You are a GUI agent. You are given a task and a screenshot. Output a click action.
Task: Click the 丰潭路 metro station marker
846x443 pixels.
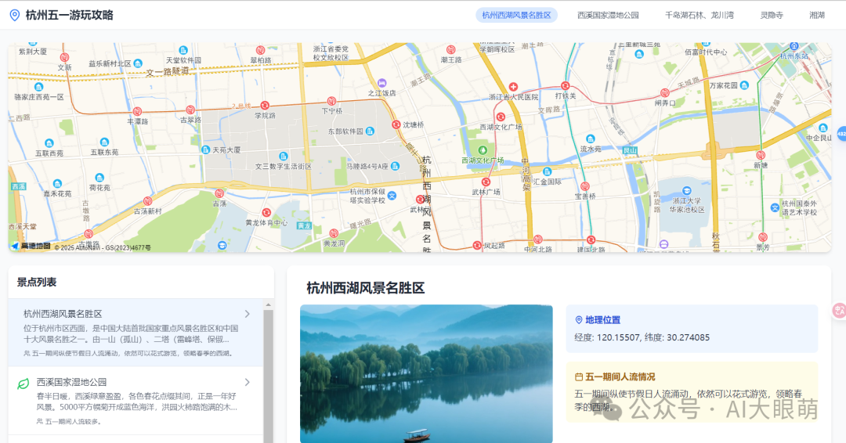pyautogui.click(x=138, y=112)
